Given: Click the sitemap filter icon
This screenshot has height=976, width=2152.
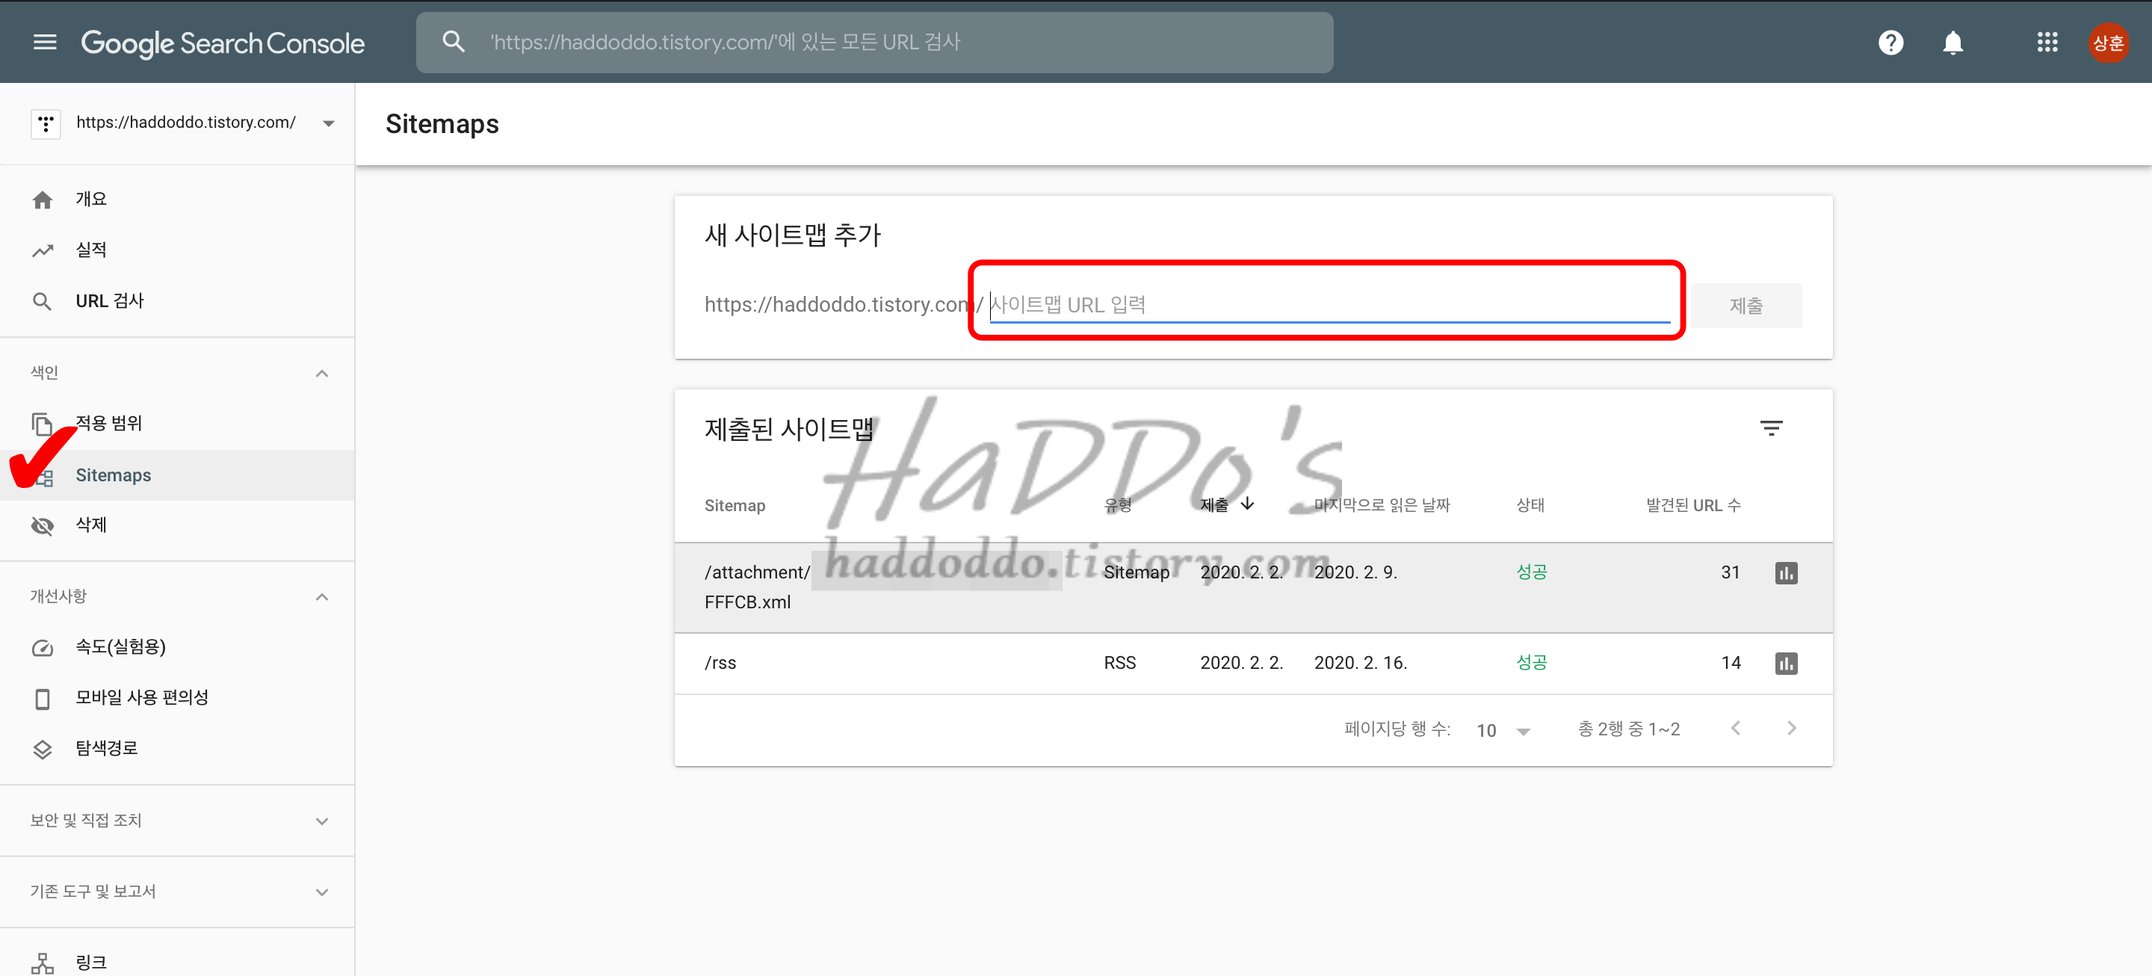Looking at the screenshot, I should tap(1771, 429).
